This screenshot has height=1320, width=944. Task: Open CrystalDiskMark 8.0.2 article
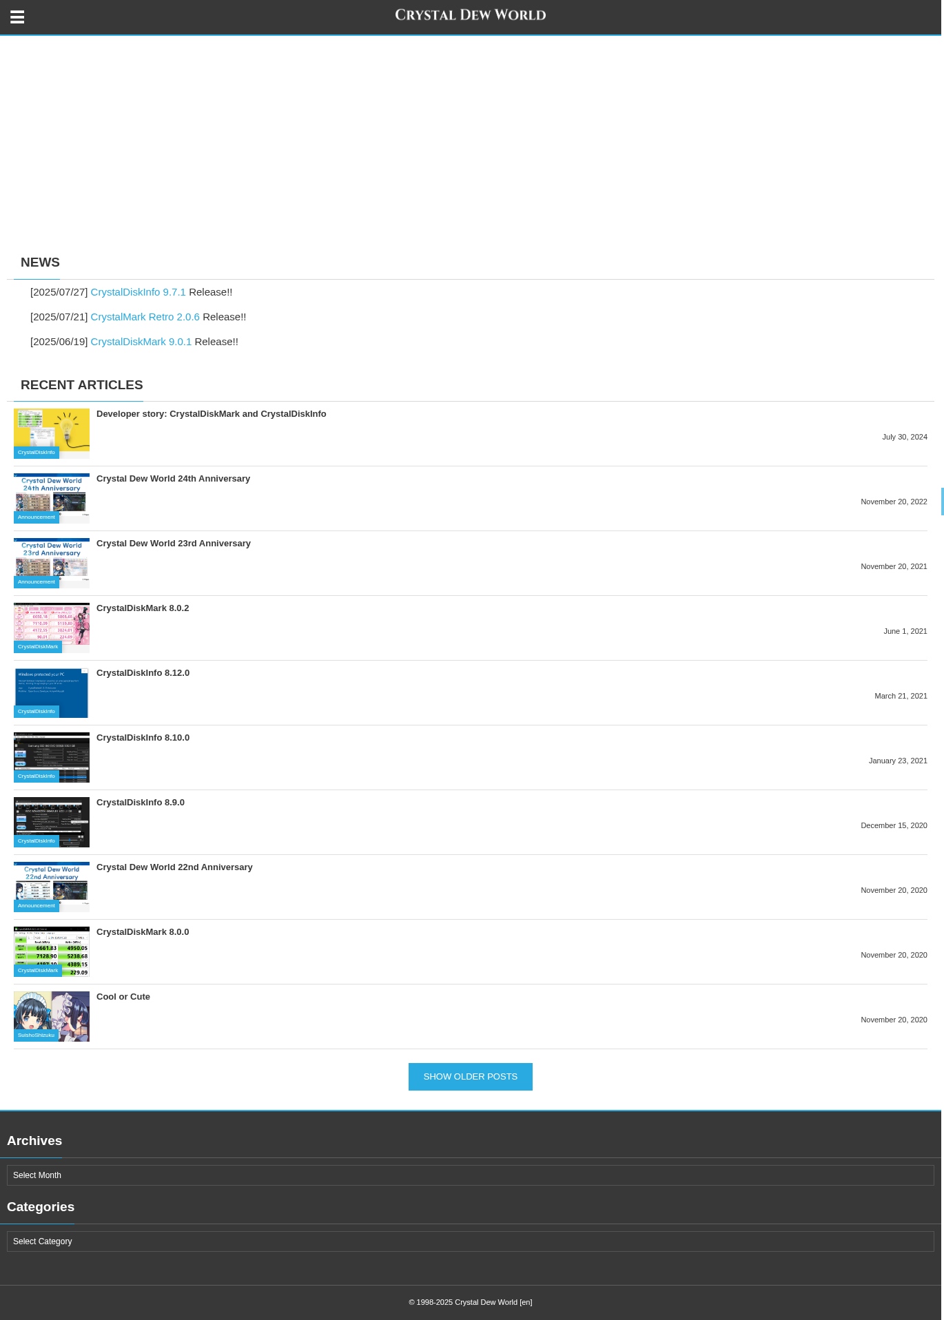click(143, 608)
